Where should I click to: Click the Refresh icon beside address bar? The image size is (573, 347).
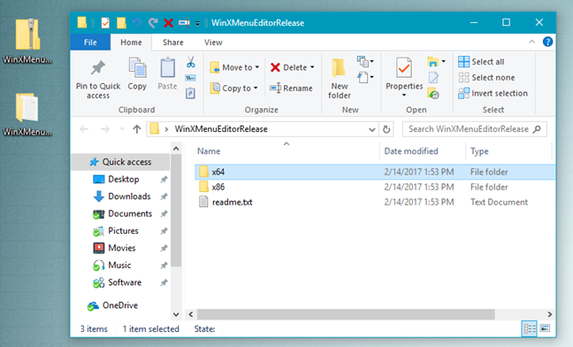(386, 129)
